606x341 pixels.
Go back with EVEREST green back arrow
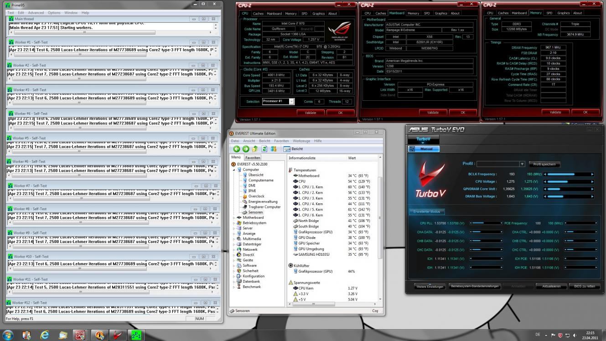[x=237, y=149]
